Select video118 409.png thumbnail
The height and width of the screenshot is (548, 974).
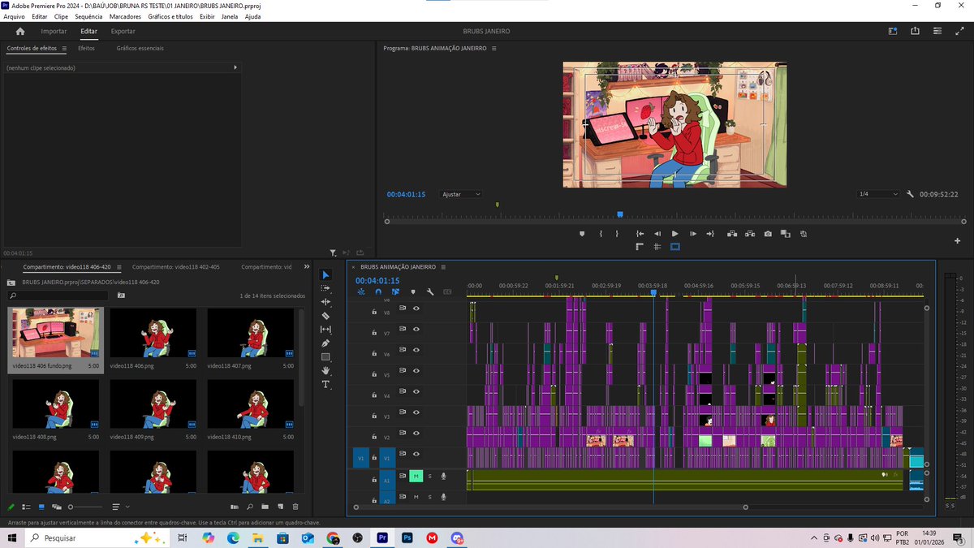pyautogui.click(x=153, y=403)
